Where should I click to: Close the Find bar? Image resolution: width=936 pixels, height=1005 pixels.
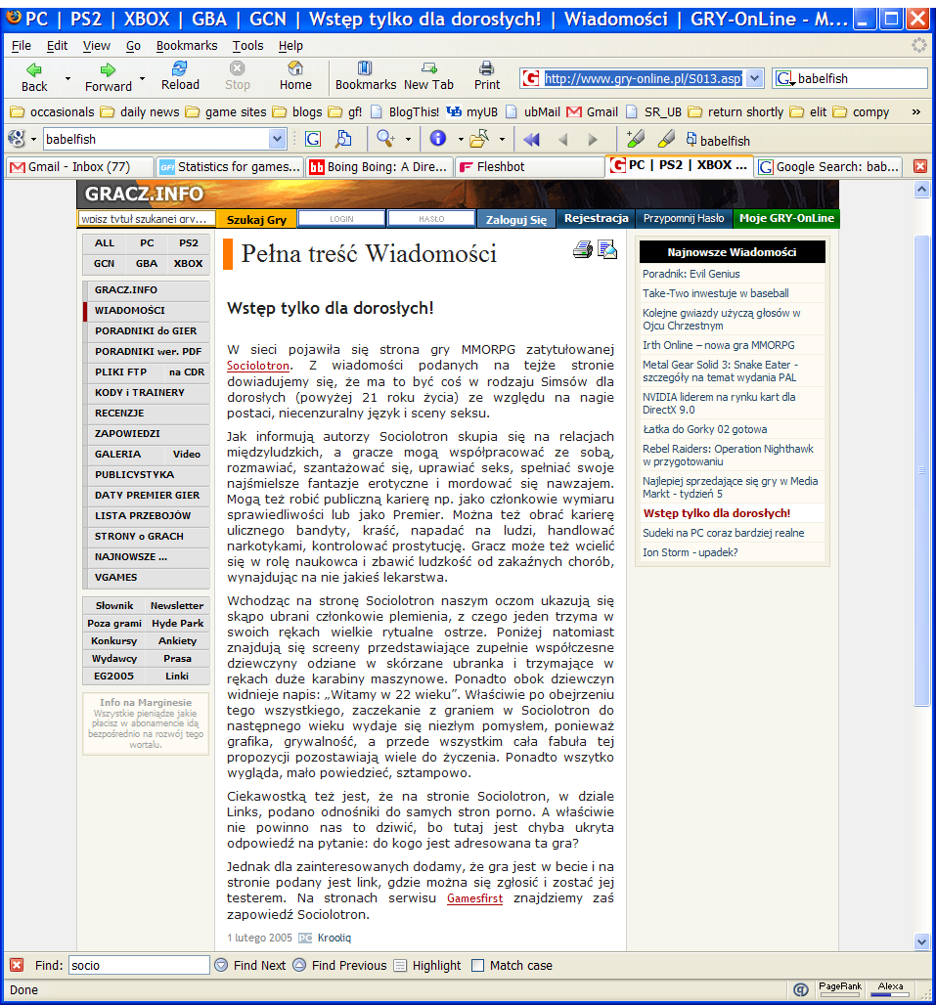(x=17, y=965)
